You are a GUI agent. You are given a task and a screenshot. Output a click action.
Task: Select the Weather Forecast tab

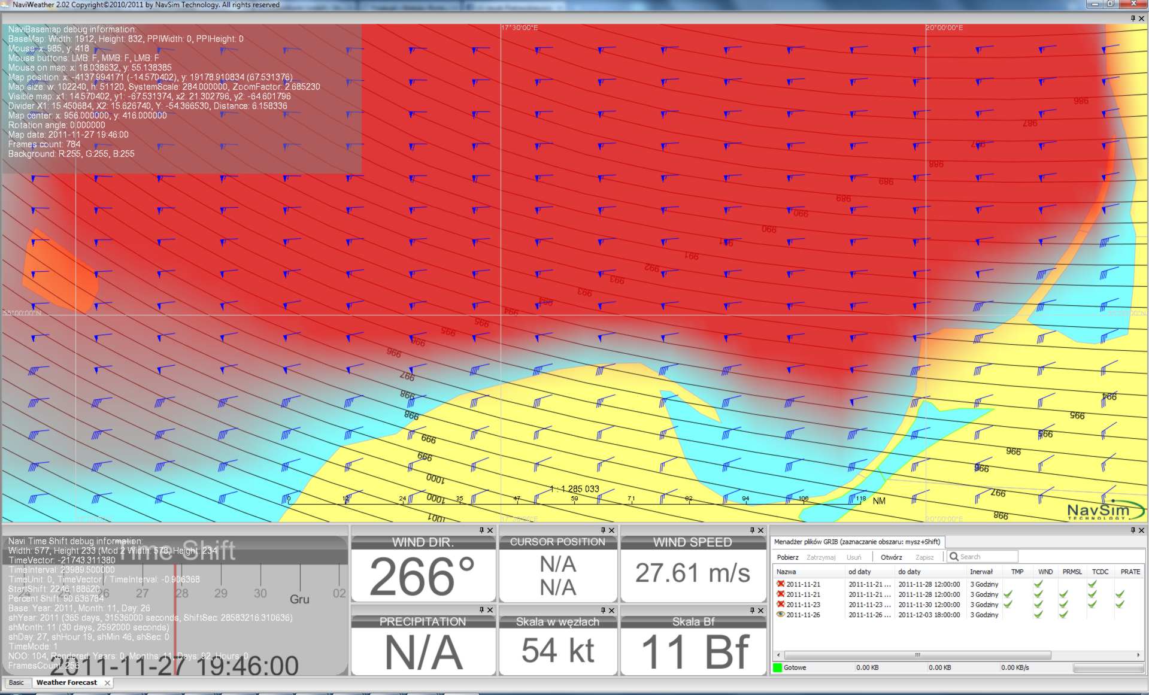(x=66, y=682)
